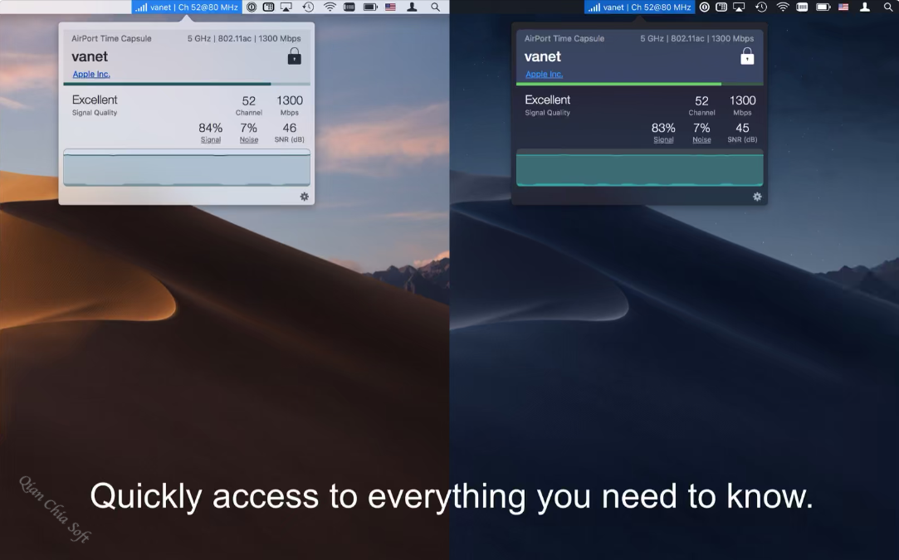The image size is (899, 560).
Task: Click the 1300 Mbps value in dark popup
Action: [x=742, y=101]
